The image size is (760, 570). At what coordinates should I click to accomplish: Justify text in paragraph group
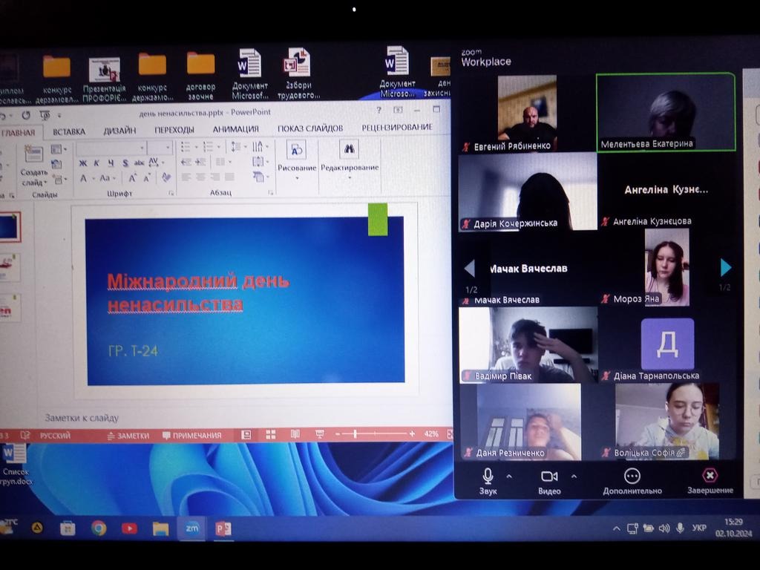229,177
